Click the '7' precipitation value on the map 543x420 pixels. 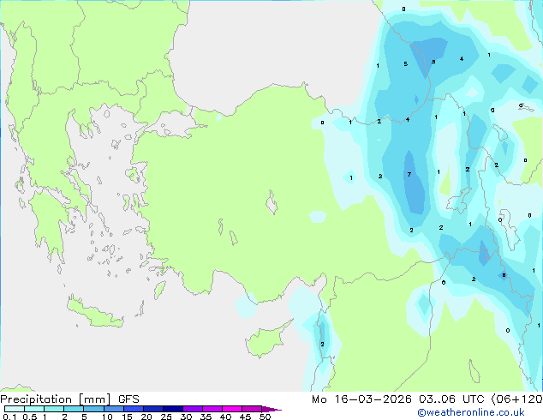[409, 174]
